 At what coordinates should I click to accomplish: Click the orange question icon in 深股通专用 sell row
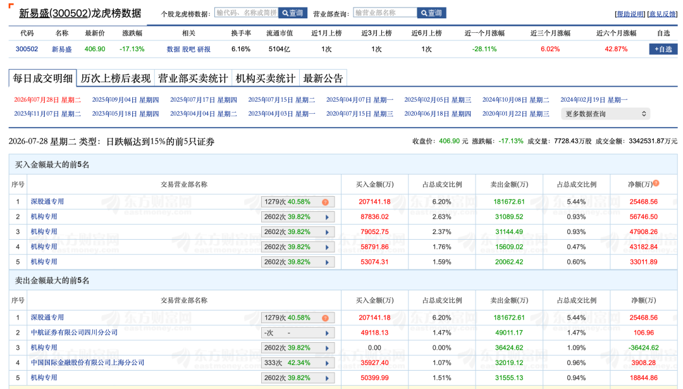click(x=325, y=318)
